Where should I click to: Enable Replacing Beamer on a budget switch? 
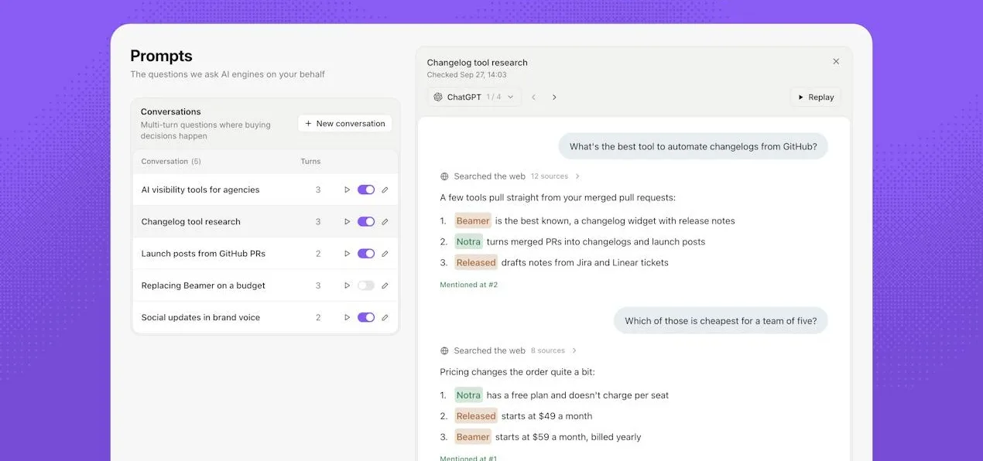(366, 285)
